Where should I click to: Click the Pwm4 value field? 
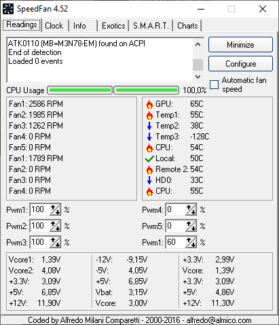point(175,209)
